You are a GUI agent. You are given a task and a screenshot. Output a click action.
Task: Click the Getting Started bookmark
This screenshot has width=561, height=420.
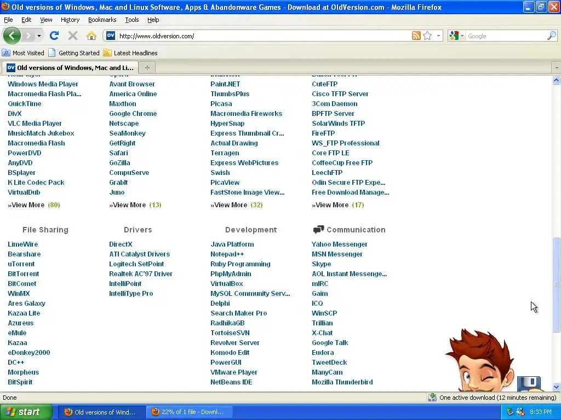pyautogui.click(x=74, y=53)
